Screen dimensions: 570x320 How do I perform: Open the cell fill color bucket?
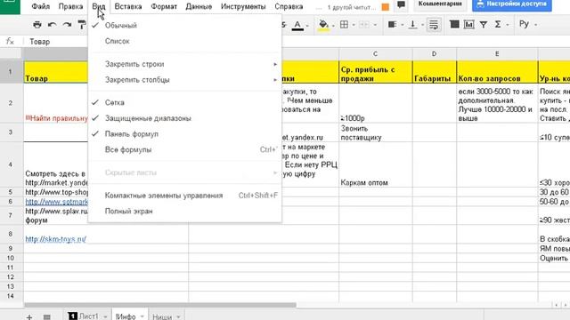point(323,25)
